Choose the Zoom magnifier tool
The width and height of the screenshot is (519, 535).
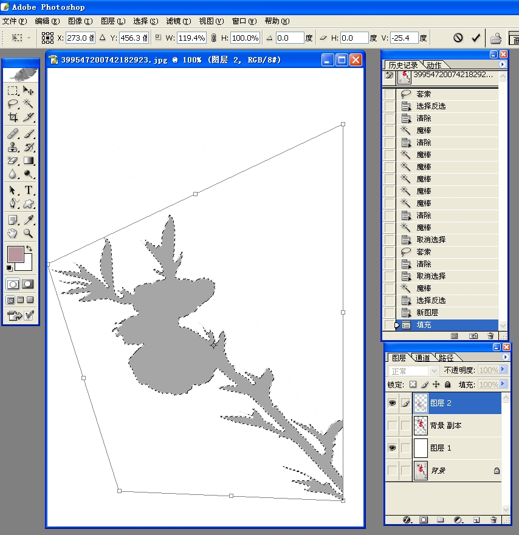point(28,233)
